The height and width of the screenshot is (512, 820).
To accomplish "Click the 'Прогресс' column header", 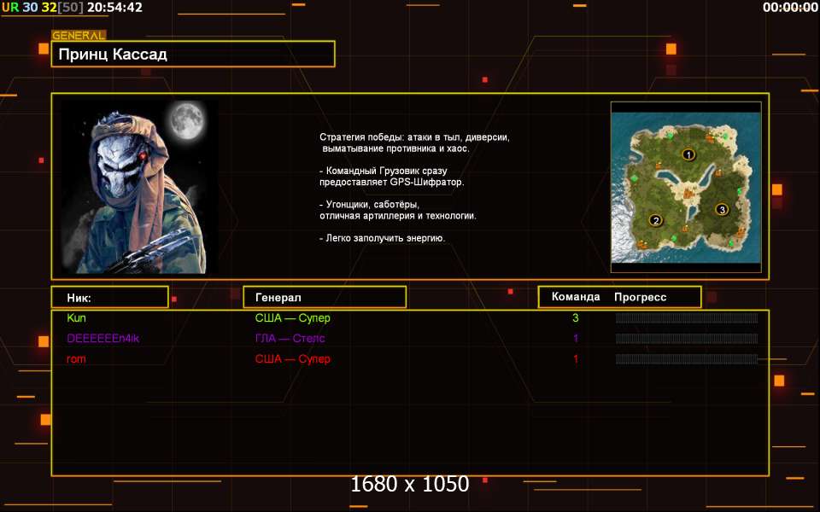I will 640,297.
